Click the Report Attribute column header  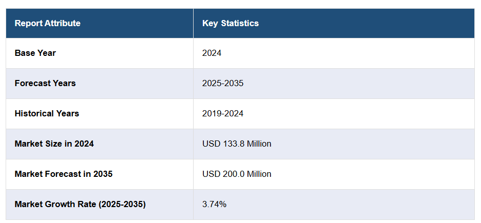[x=47, y=23]
